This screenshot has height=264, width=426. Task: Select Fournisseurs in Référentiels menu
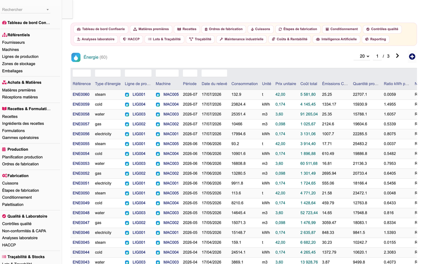(x=13, y=42)
